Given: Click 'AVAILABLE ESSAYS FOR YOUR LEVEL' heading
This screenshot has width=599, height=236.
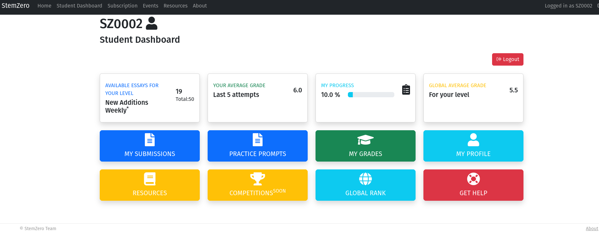Looking at the screenshot, I should 132,89.
